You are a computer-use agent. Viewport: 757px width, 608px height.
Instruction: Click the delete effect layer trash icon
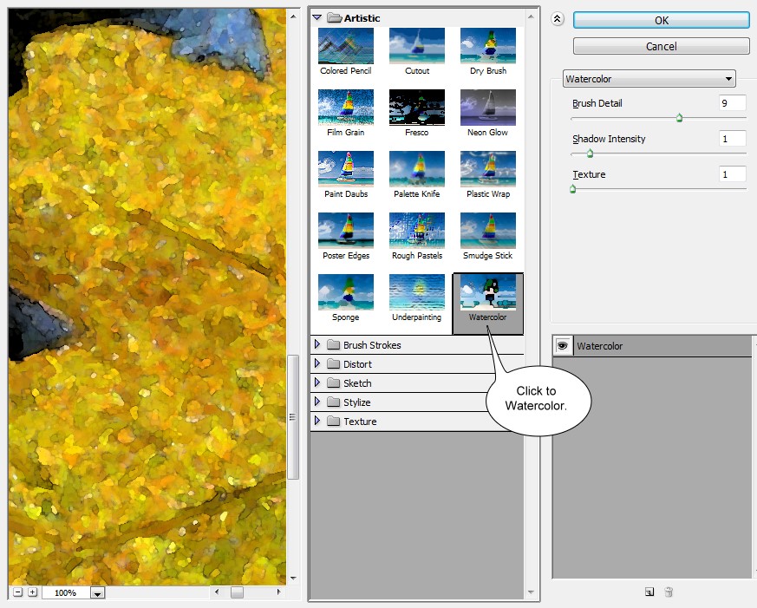669,592
